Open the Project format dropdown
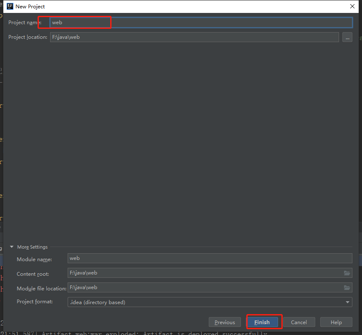This screenshot has width=362, height=335. click(x=347, y=302)
